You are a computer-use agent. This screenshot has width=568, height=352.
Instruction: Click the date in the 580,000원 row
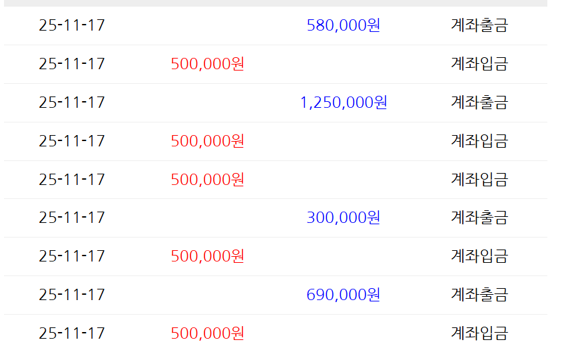pos(72,26)
